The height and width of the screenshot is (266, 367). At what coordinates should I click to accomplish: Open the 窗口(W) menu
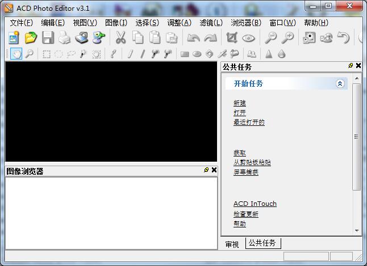tap(283, 23)
